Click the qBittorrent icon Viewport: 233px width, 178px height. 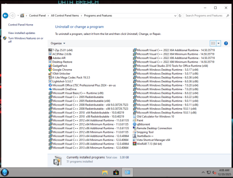click(135, 124)
